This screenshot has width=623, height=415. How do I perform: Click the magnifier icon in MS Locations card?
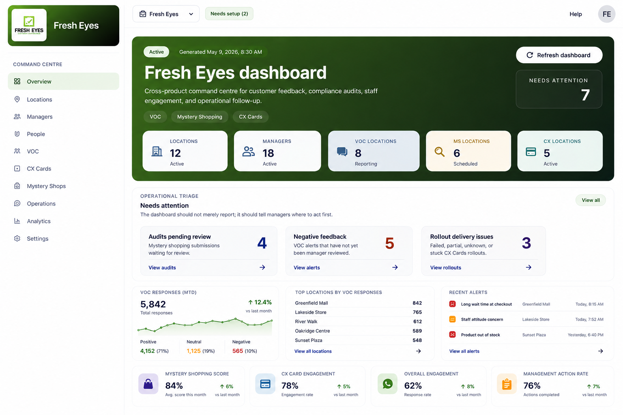[440, 152]
